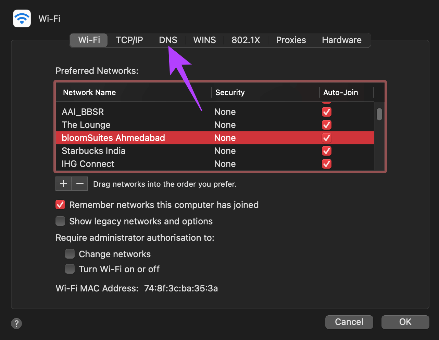Toggle Auto-Join for IHG Connect
The width and height of the screenshot is (439, 340).
pyautogui.click(x=327, y=164)
